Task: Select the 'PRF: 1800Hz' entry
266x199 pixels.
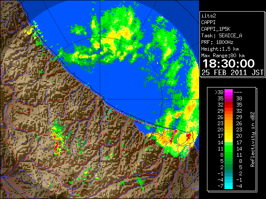Action: coord(217,42)
